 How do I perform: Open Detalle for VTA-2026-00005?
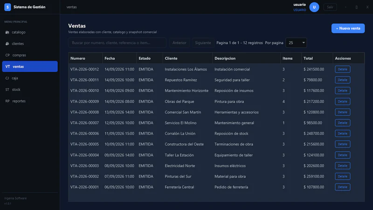pyautogui.click(x=343, y=144)
